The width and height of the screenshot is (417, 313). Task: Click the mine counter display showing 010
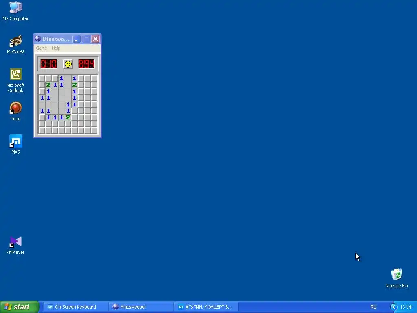coord(48,64)
